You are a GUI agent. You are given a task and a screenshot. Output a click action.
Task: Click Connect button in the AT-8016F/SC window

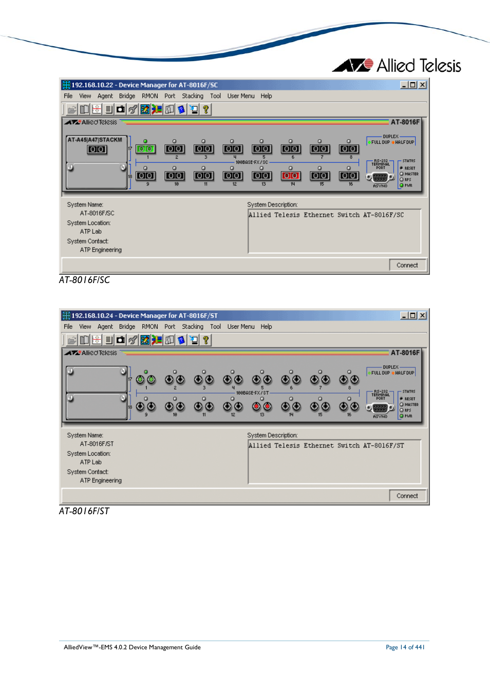pos(407,265)
